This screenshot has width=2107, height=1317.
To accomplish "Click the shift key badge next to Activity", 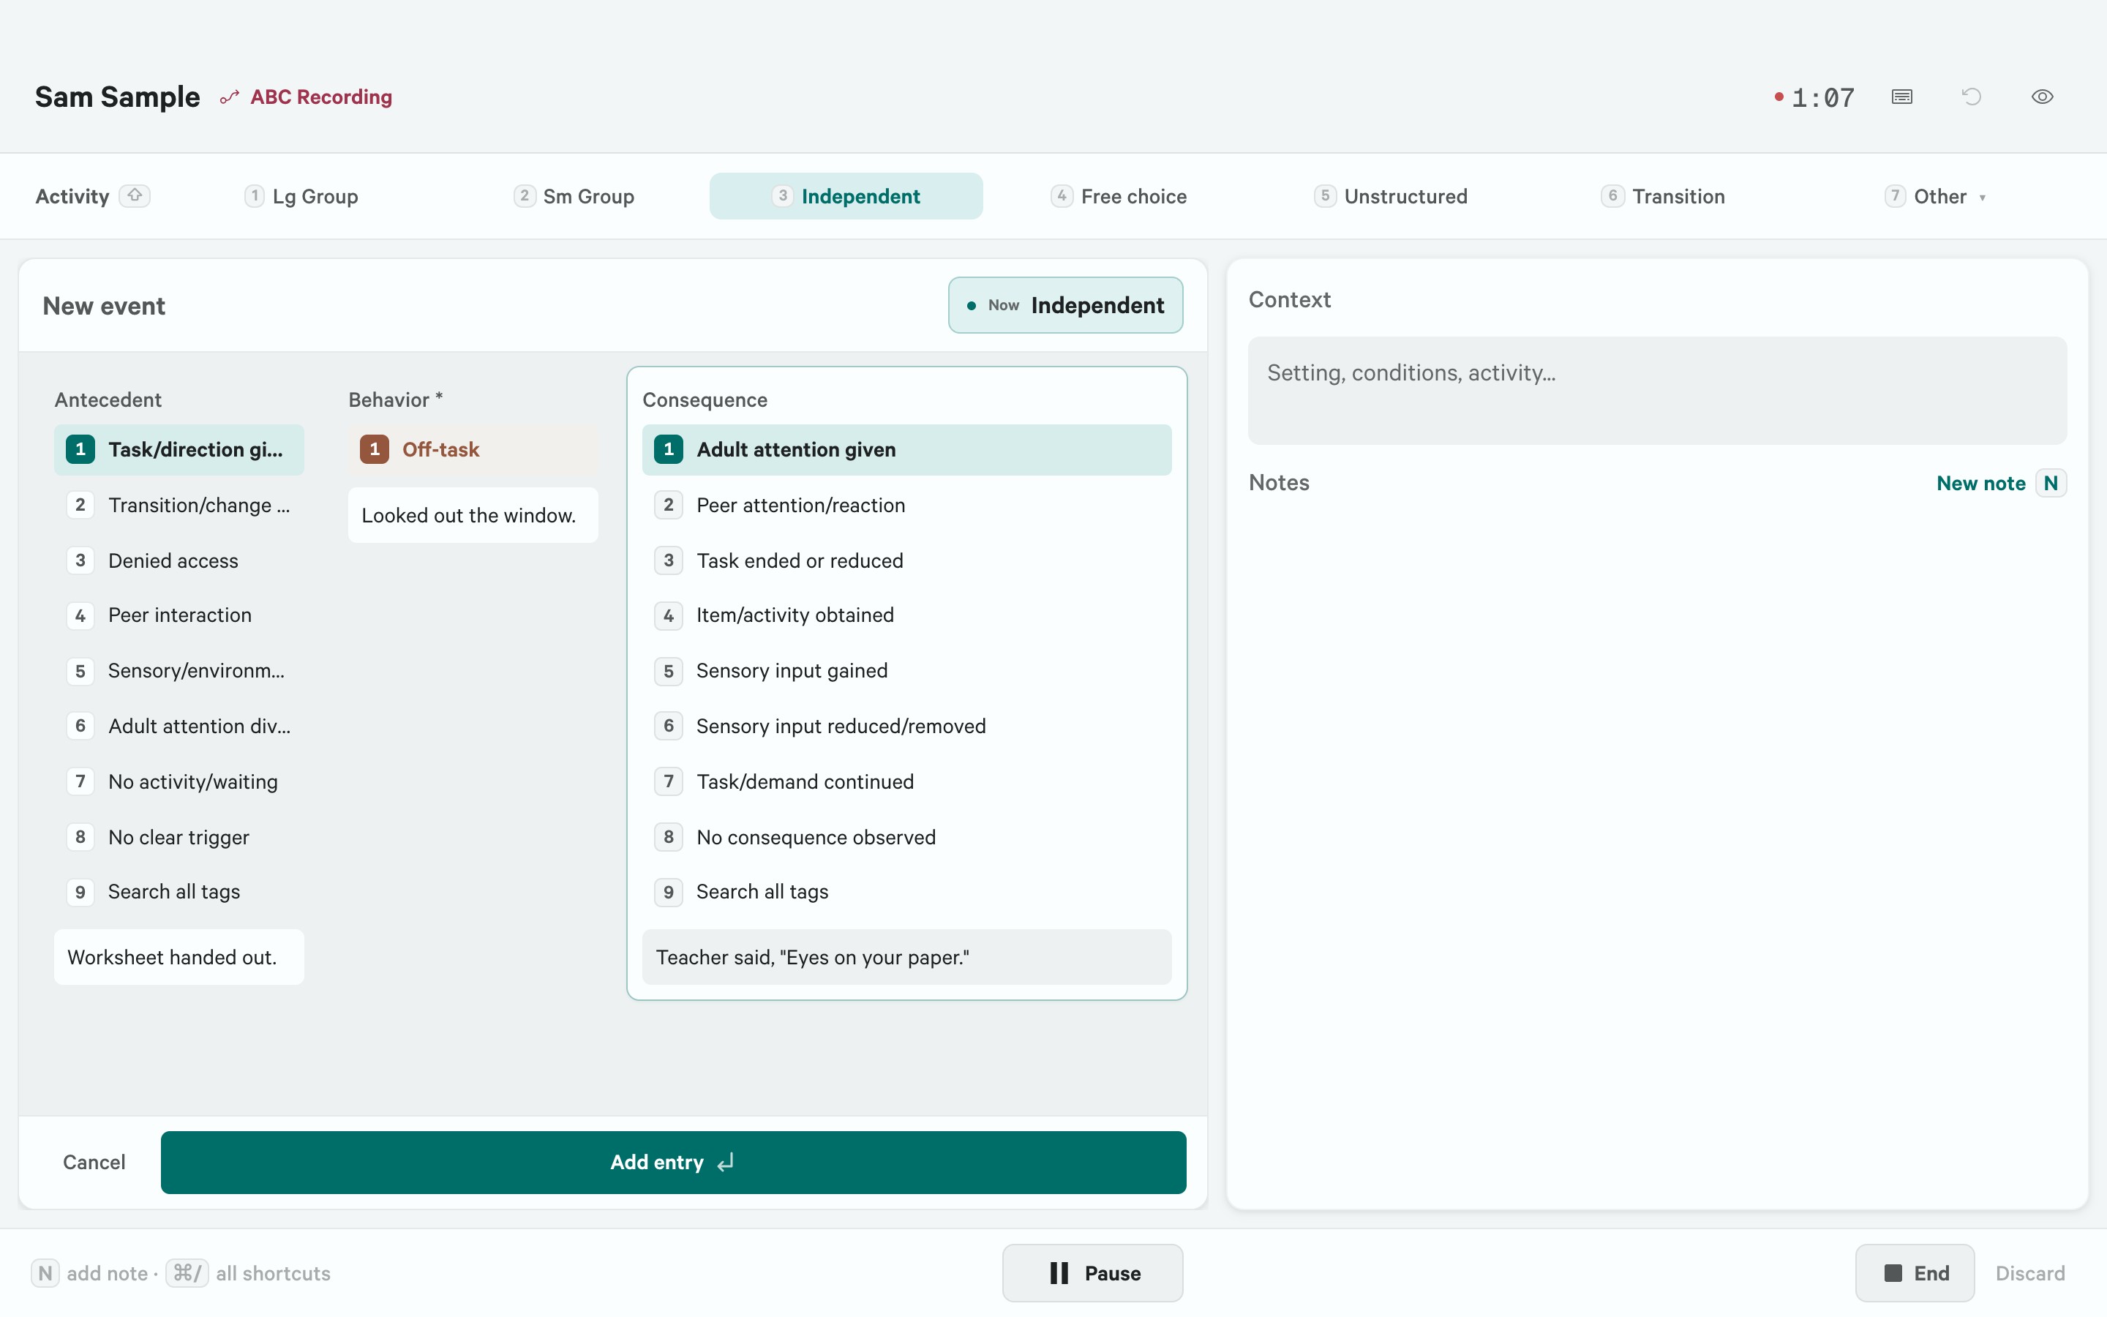I will 135,196.
